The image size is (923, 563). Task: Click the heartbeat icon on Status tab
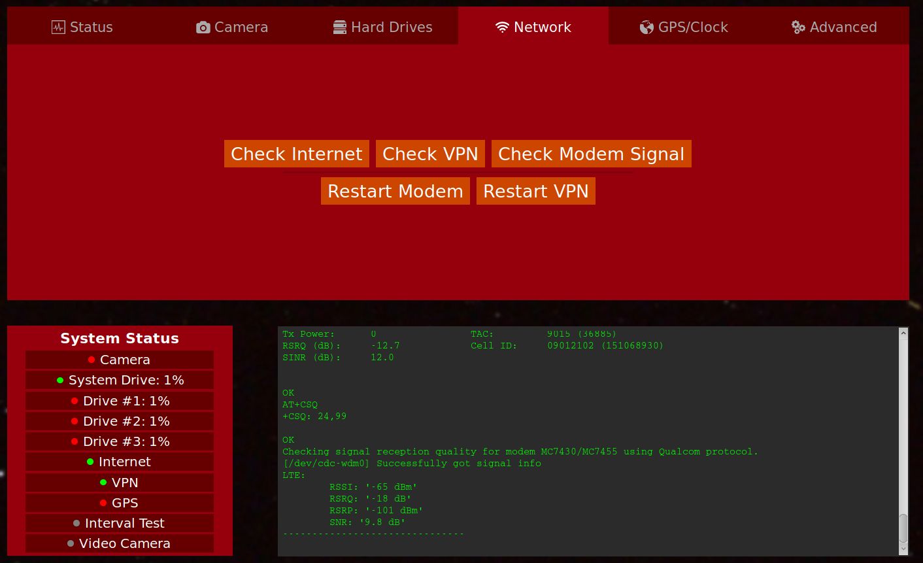coord(58,27)
